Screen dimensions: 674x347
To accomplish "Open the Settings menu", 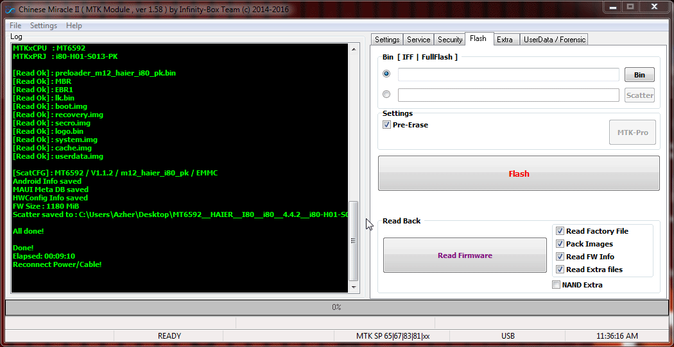I will pyautogui.click(x=44, y=26).
